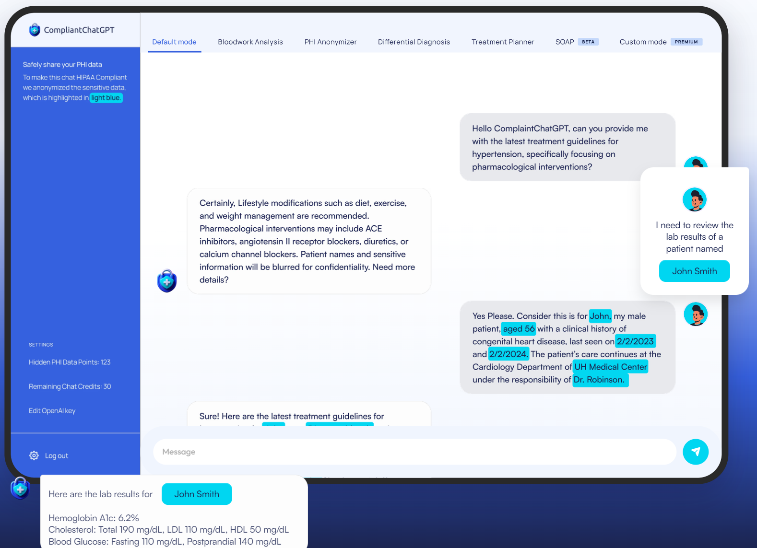Click the Cholesterol results line
Screen dimensions: 757x548
click(x=168, y=529)
